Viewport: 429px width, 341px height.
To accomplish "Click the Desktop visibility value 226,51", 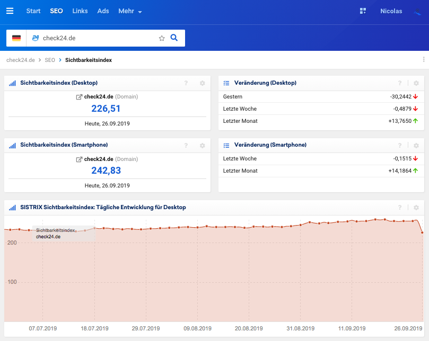I will (x=106, y=109).
